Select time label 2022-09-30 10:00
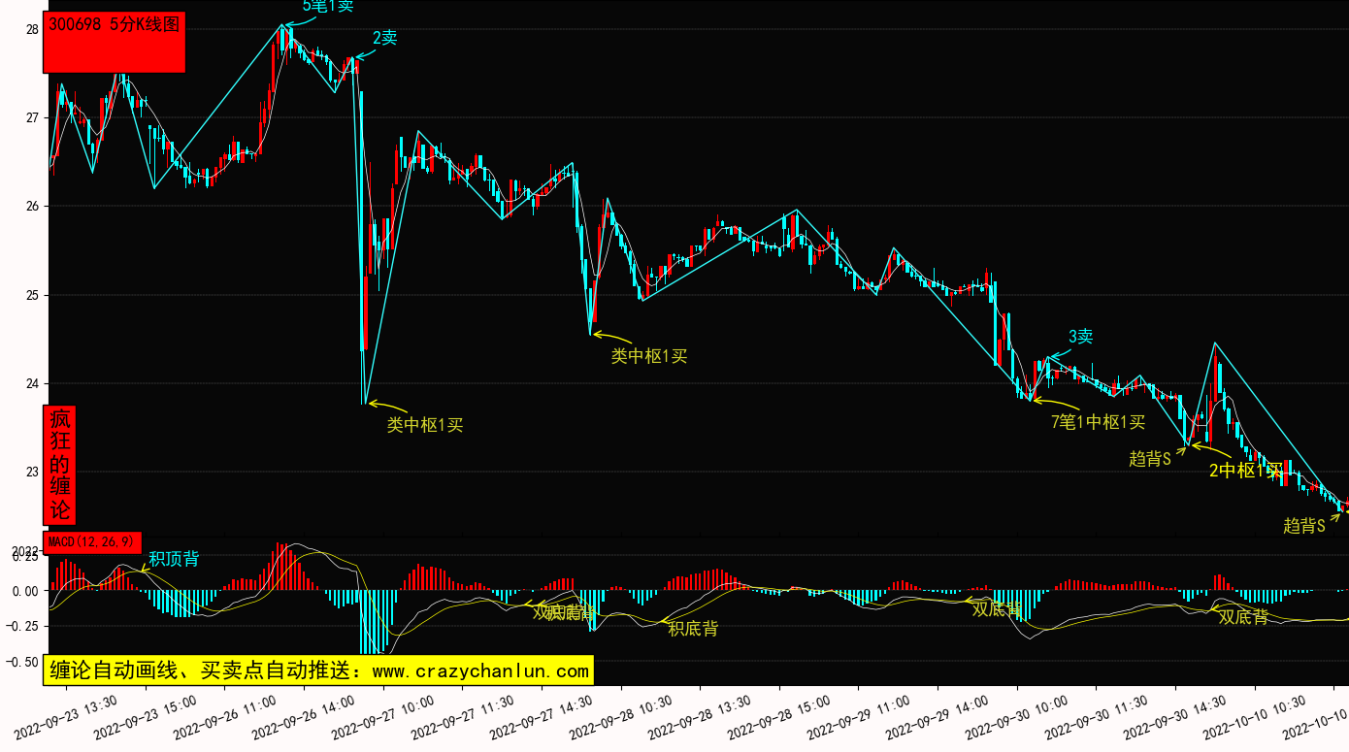 (1018, 715)
